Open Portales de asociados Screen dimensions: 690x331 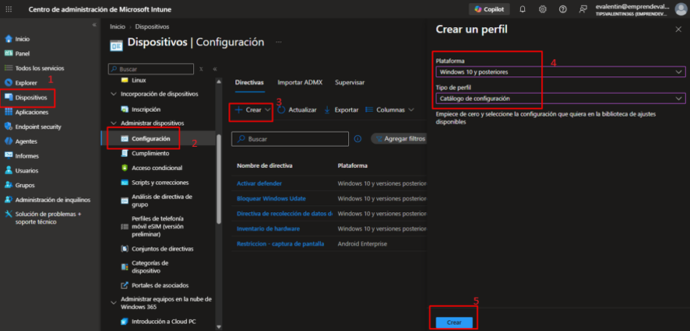(160, 285)
